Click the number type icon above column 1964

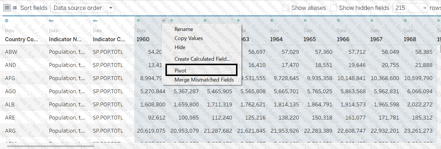[x=272, y=21]
